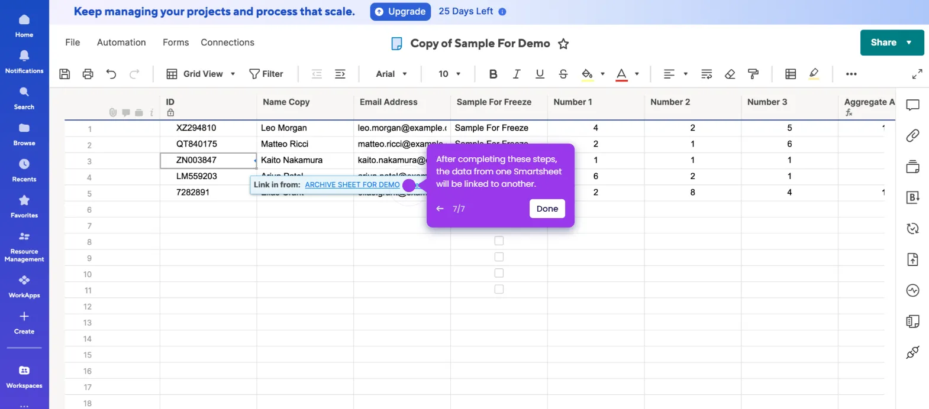Click the clear formatting eraser icon
Image resolution: width=929 pixels, height=409 pixels.
click(x=730, y=74)
